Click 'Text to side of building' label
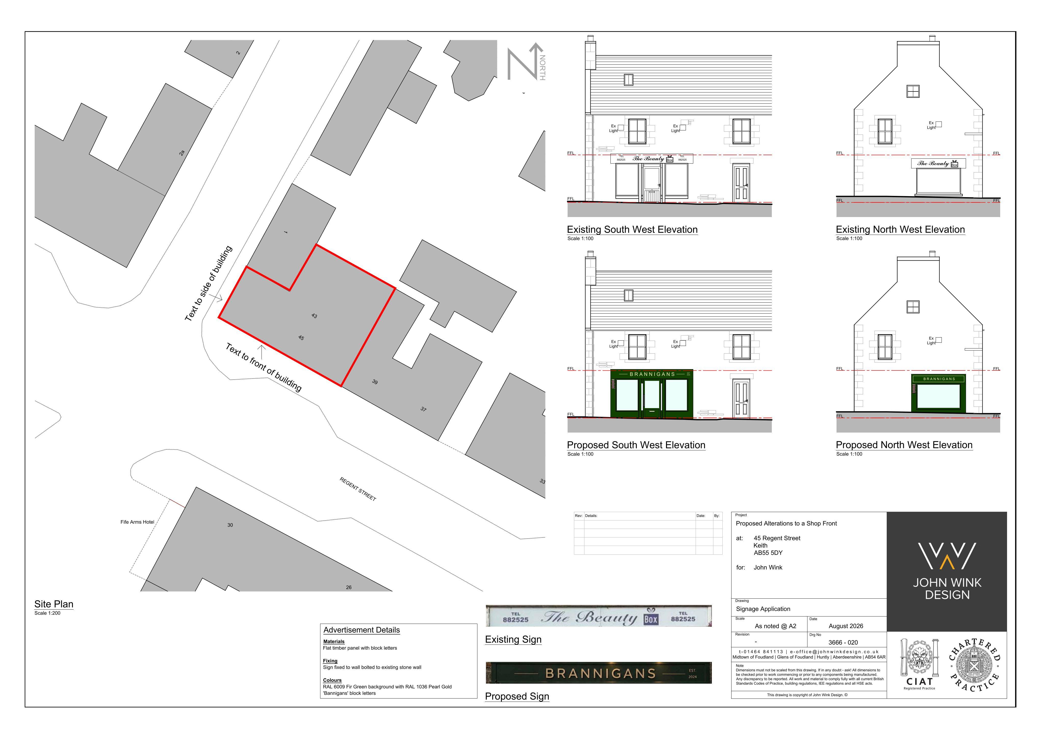Image resolution: width=1044 pixels, height=738 pixels. 208,284
